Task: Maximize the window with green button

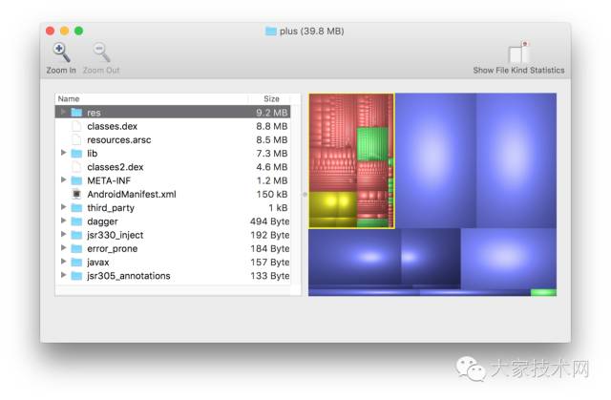Action: pos(78,31)
